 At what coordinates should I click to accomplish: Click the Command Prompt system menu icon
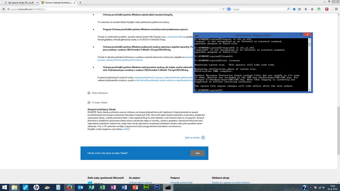point(196,35)
